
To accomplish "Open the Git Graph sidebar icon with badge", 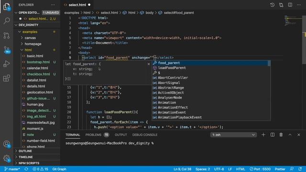I will point(7,50).
